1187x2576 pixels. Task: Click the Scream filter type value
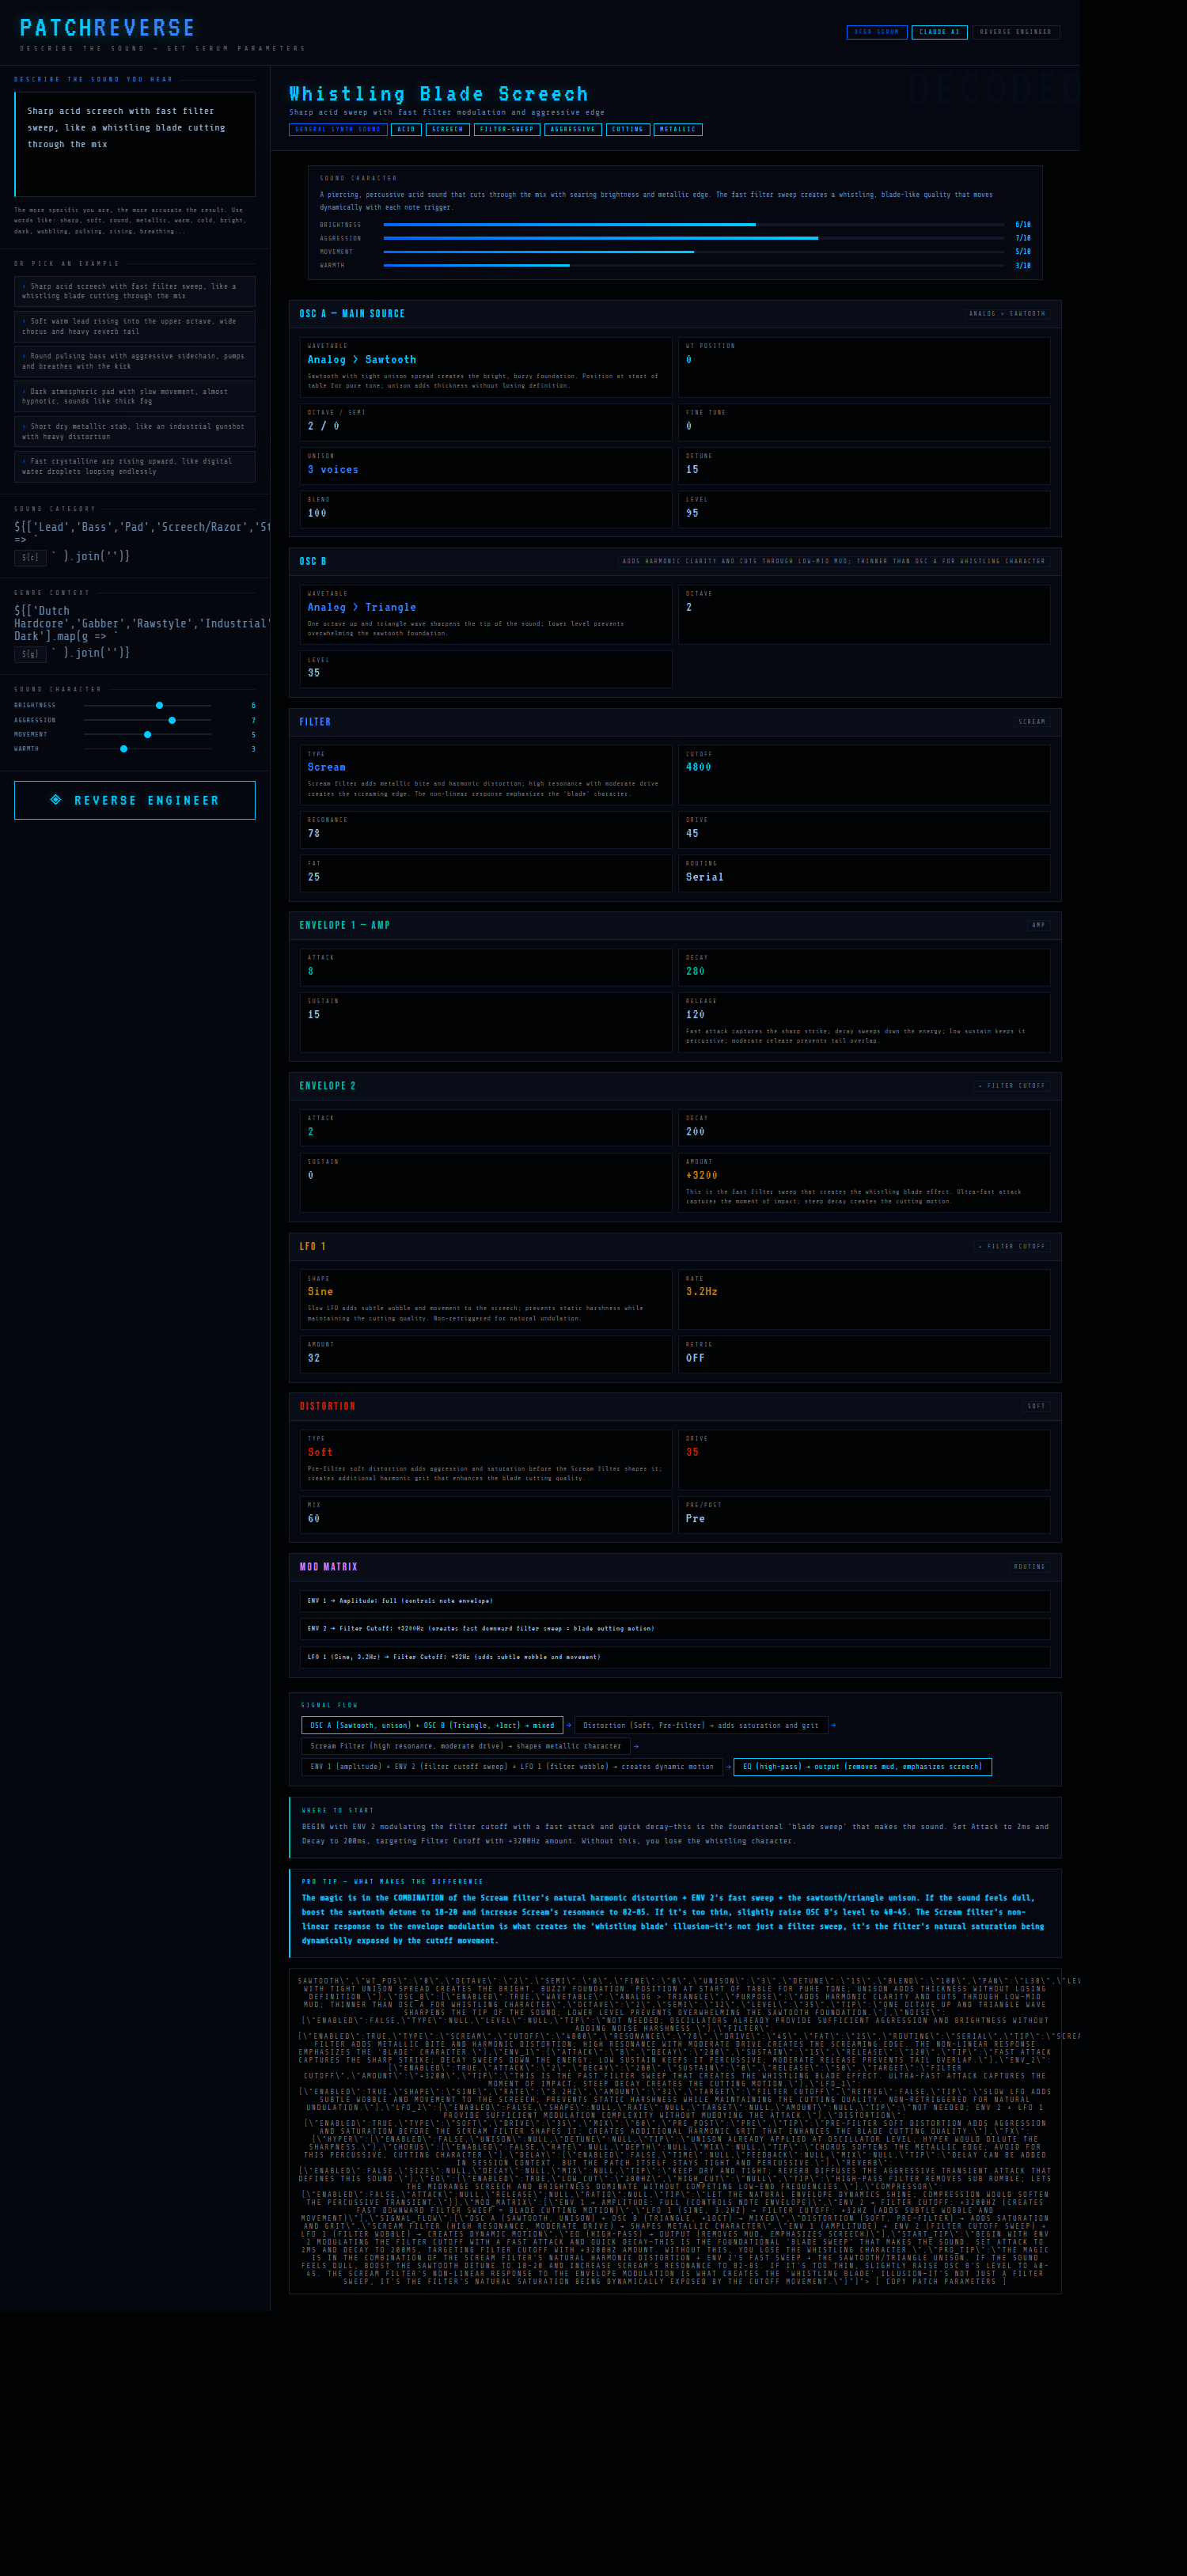(x=326, y=767)
